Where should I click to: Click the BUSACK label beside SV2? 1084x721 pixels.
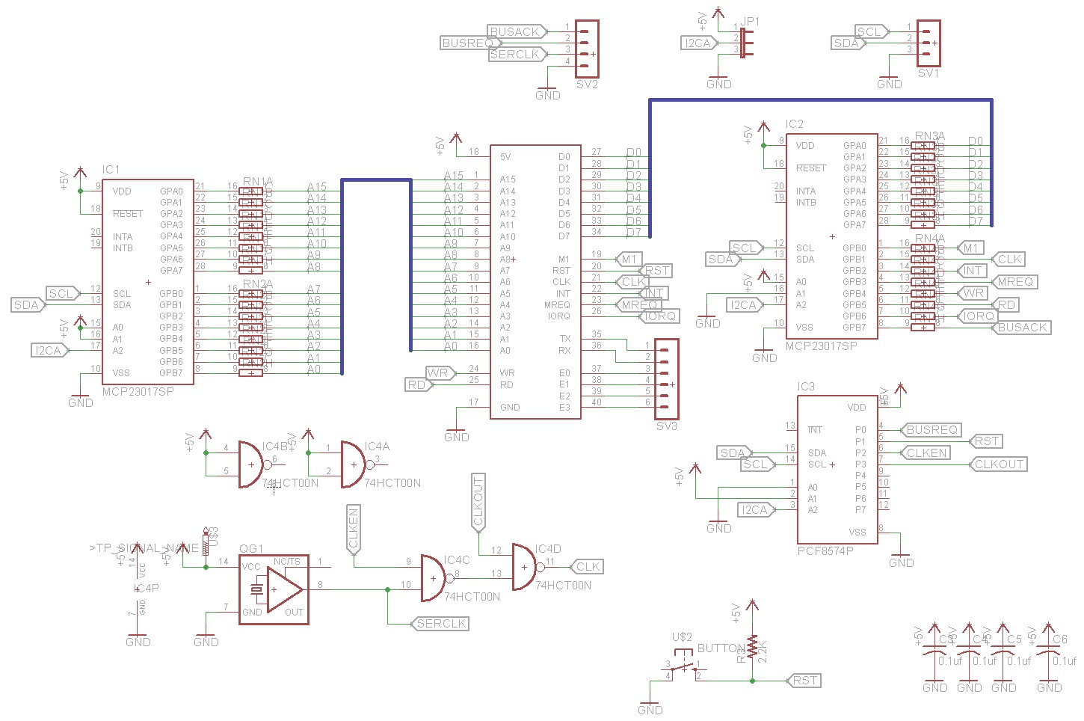pyautogui.click(x=517, y=31)
